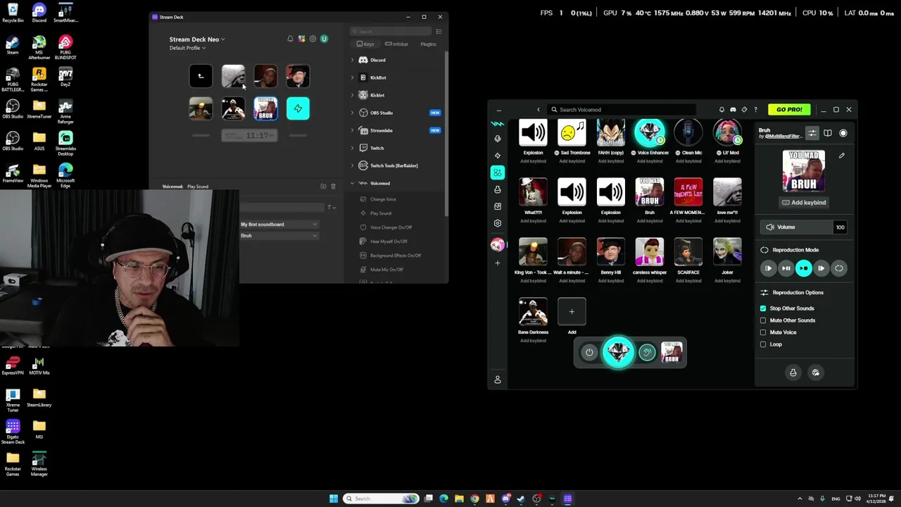Viewport: 901px width, 507px height.
Task: Select Mute Mic On/Off action
Action: pyautogui.click(x=386, y=270)
